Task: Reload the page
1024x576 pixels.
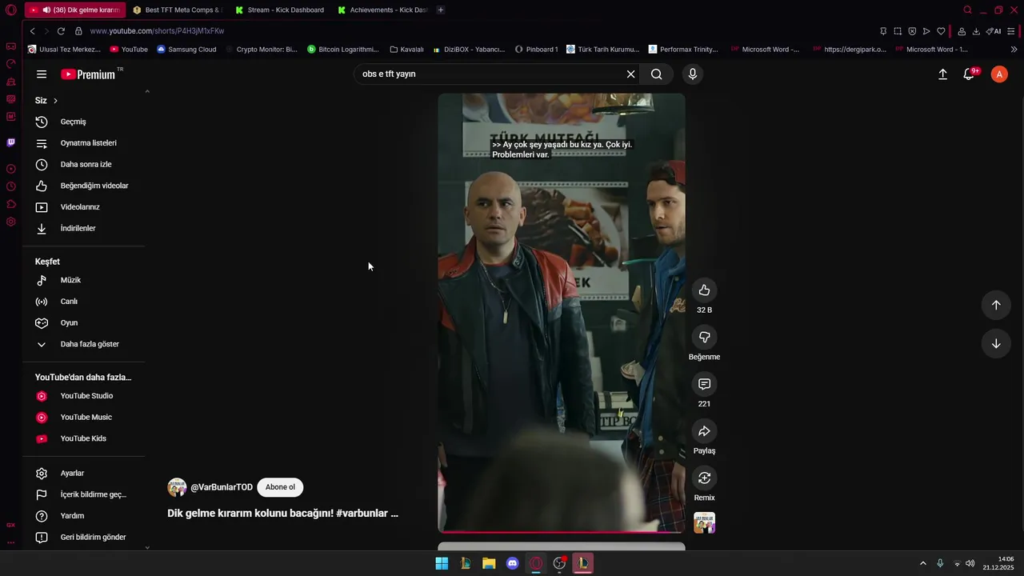Action: pos(61,31)
